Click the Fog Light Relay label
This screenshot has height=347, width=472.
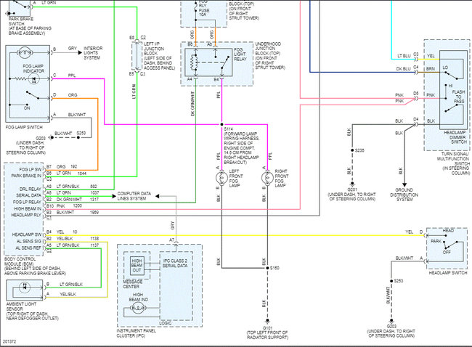pyautogui.click(x=240, y=54)
